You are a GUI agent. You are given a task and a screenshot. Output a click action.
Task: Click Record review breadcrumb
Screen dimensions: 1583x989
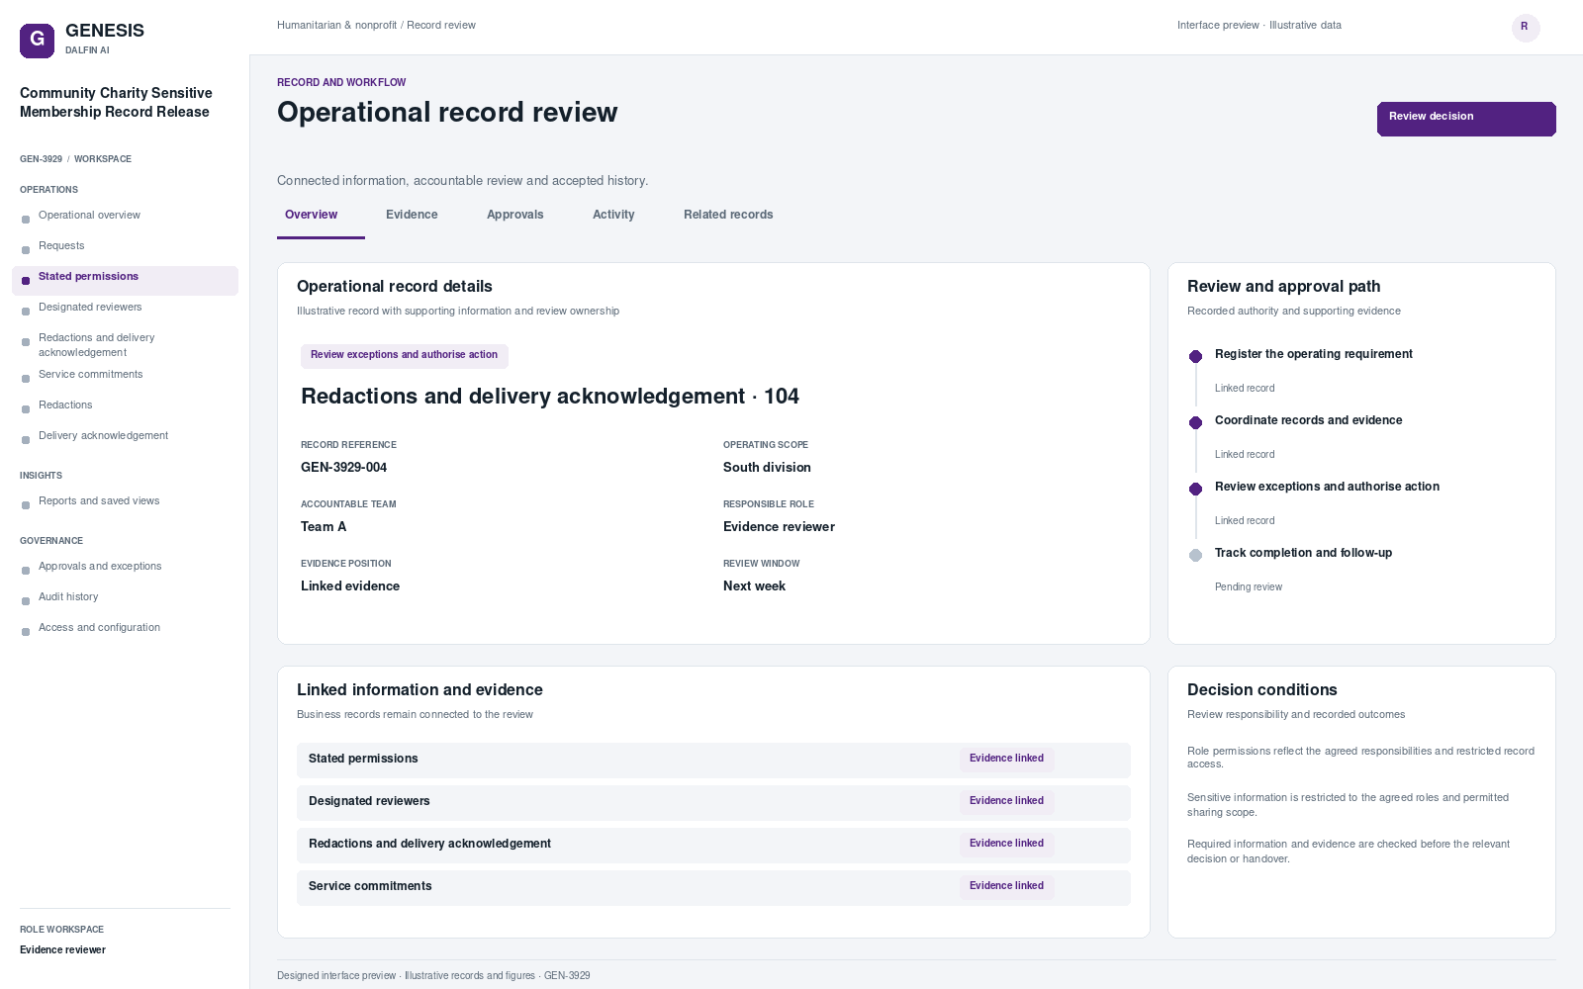coord(441,26)
